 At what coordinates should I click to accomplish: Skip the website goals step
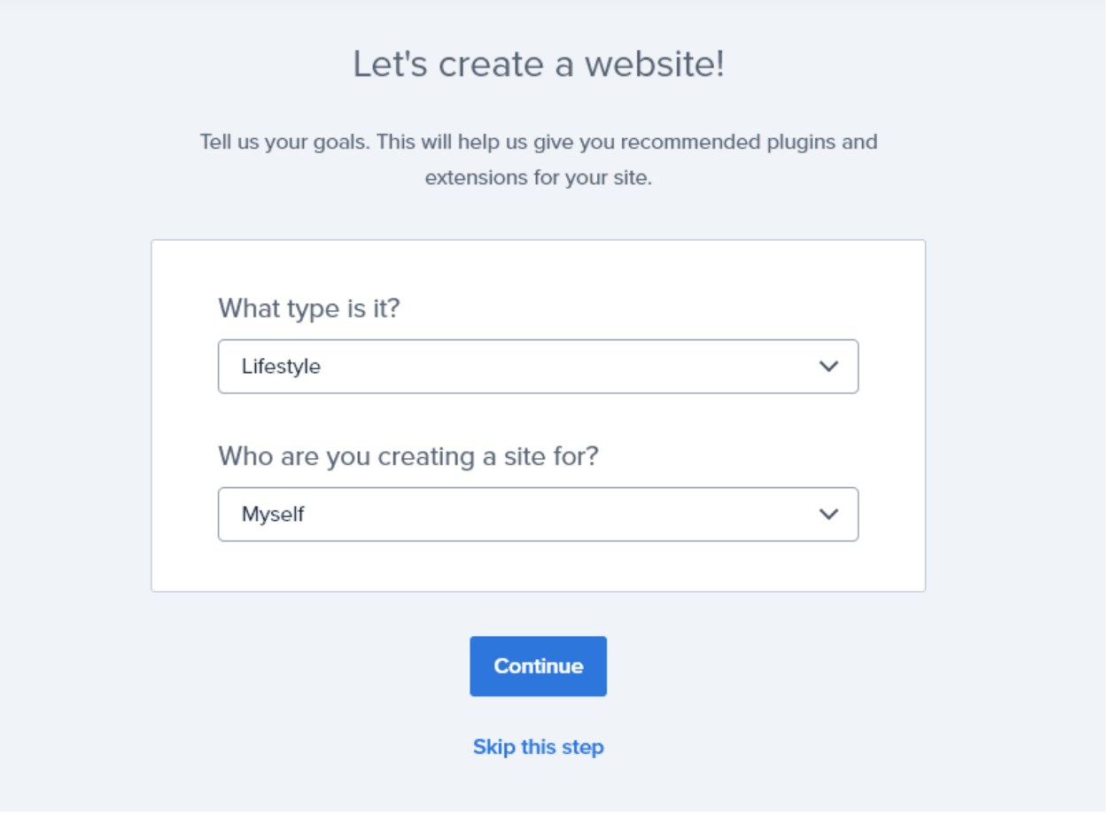pos(538,747)
